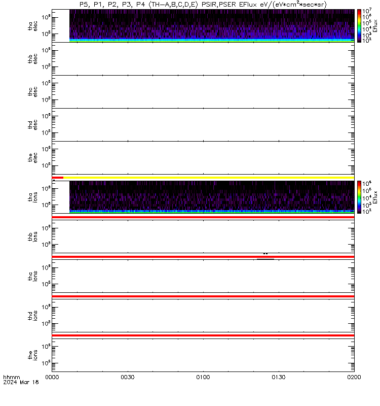Click the 0030 time axis label
Viewport: 380px width, 406px height.
(128, 377)
